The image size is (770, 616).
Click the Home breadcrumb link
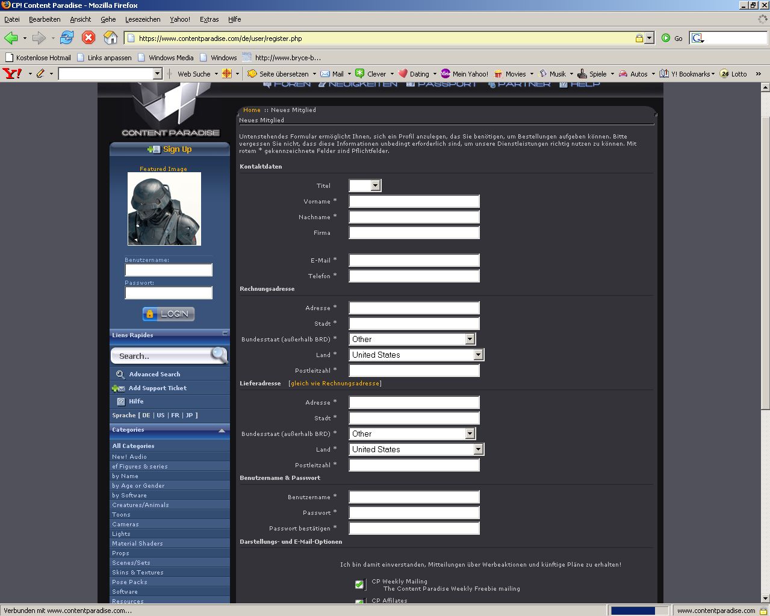coord(252,110)
